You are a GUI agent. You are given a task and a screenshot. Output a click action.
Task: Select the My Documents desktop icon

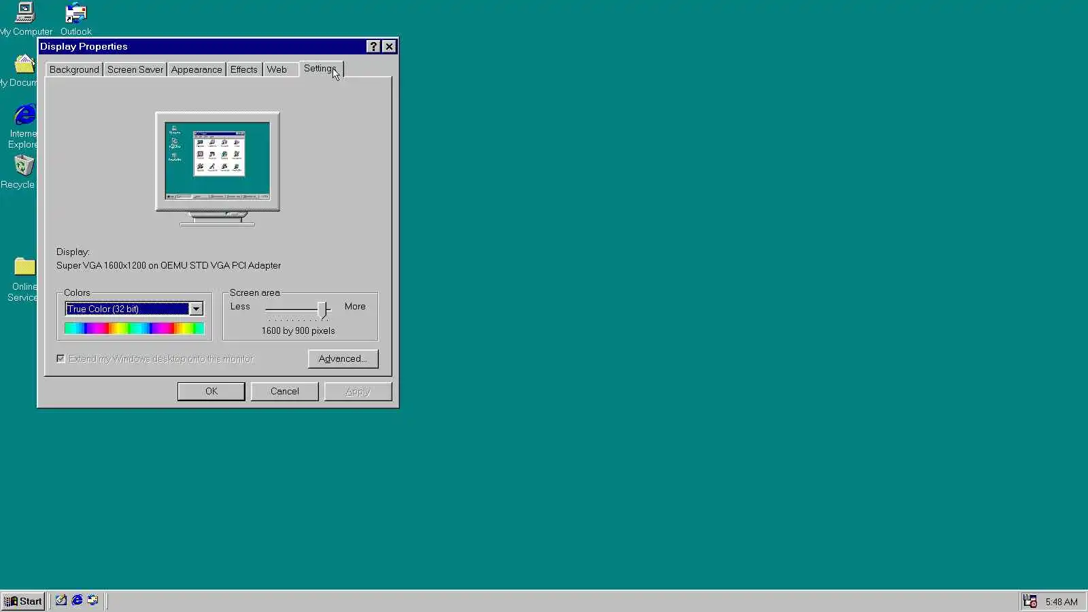(18, 70)
